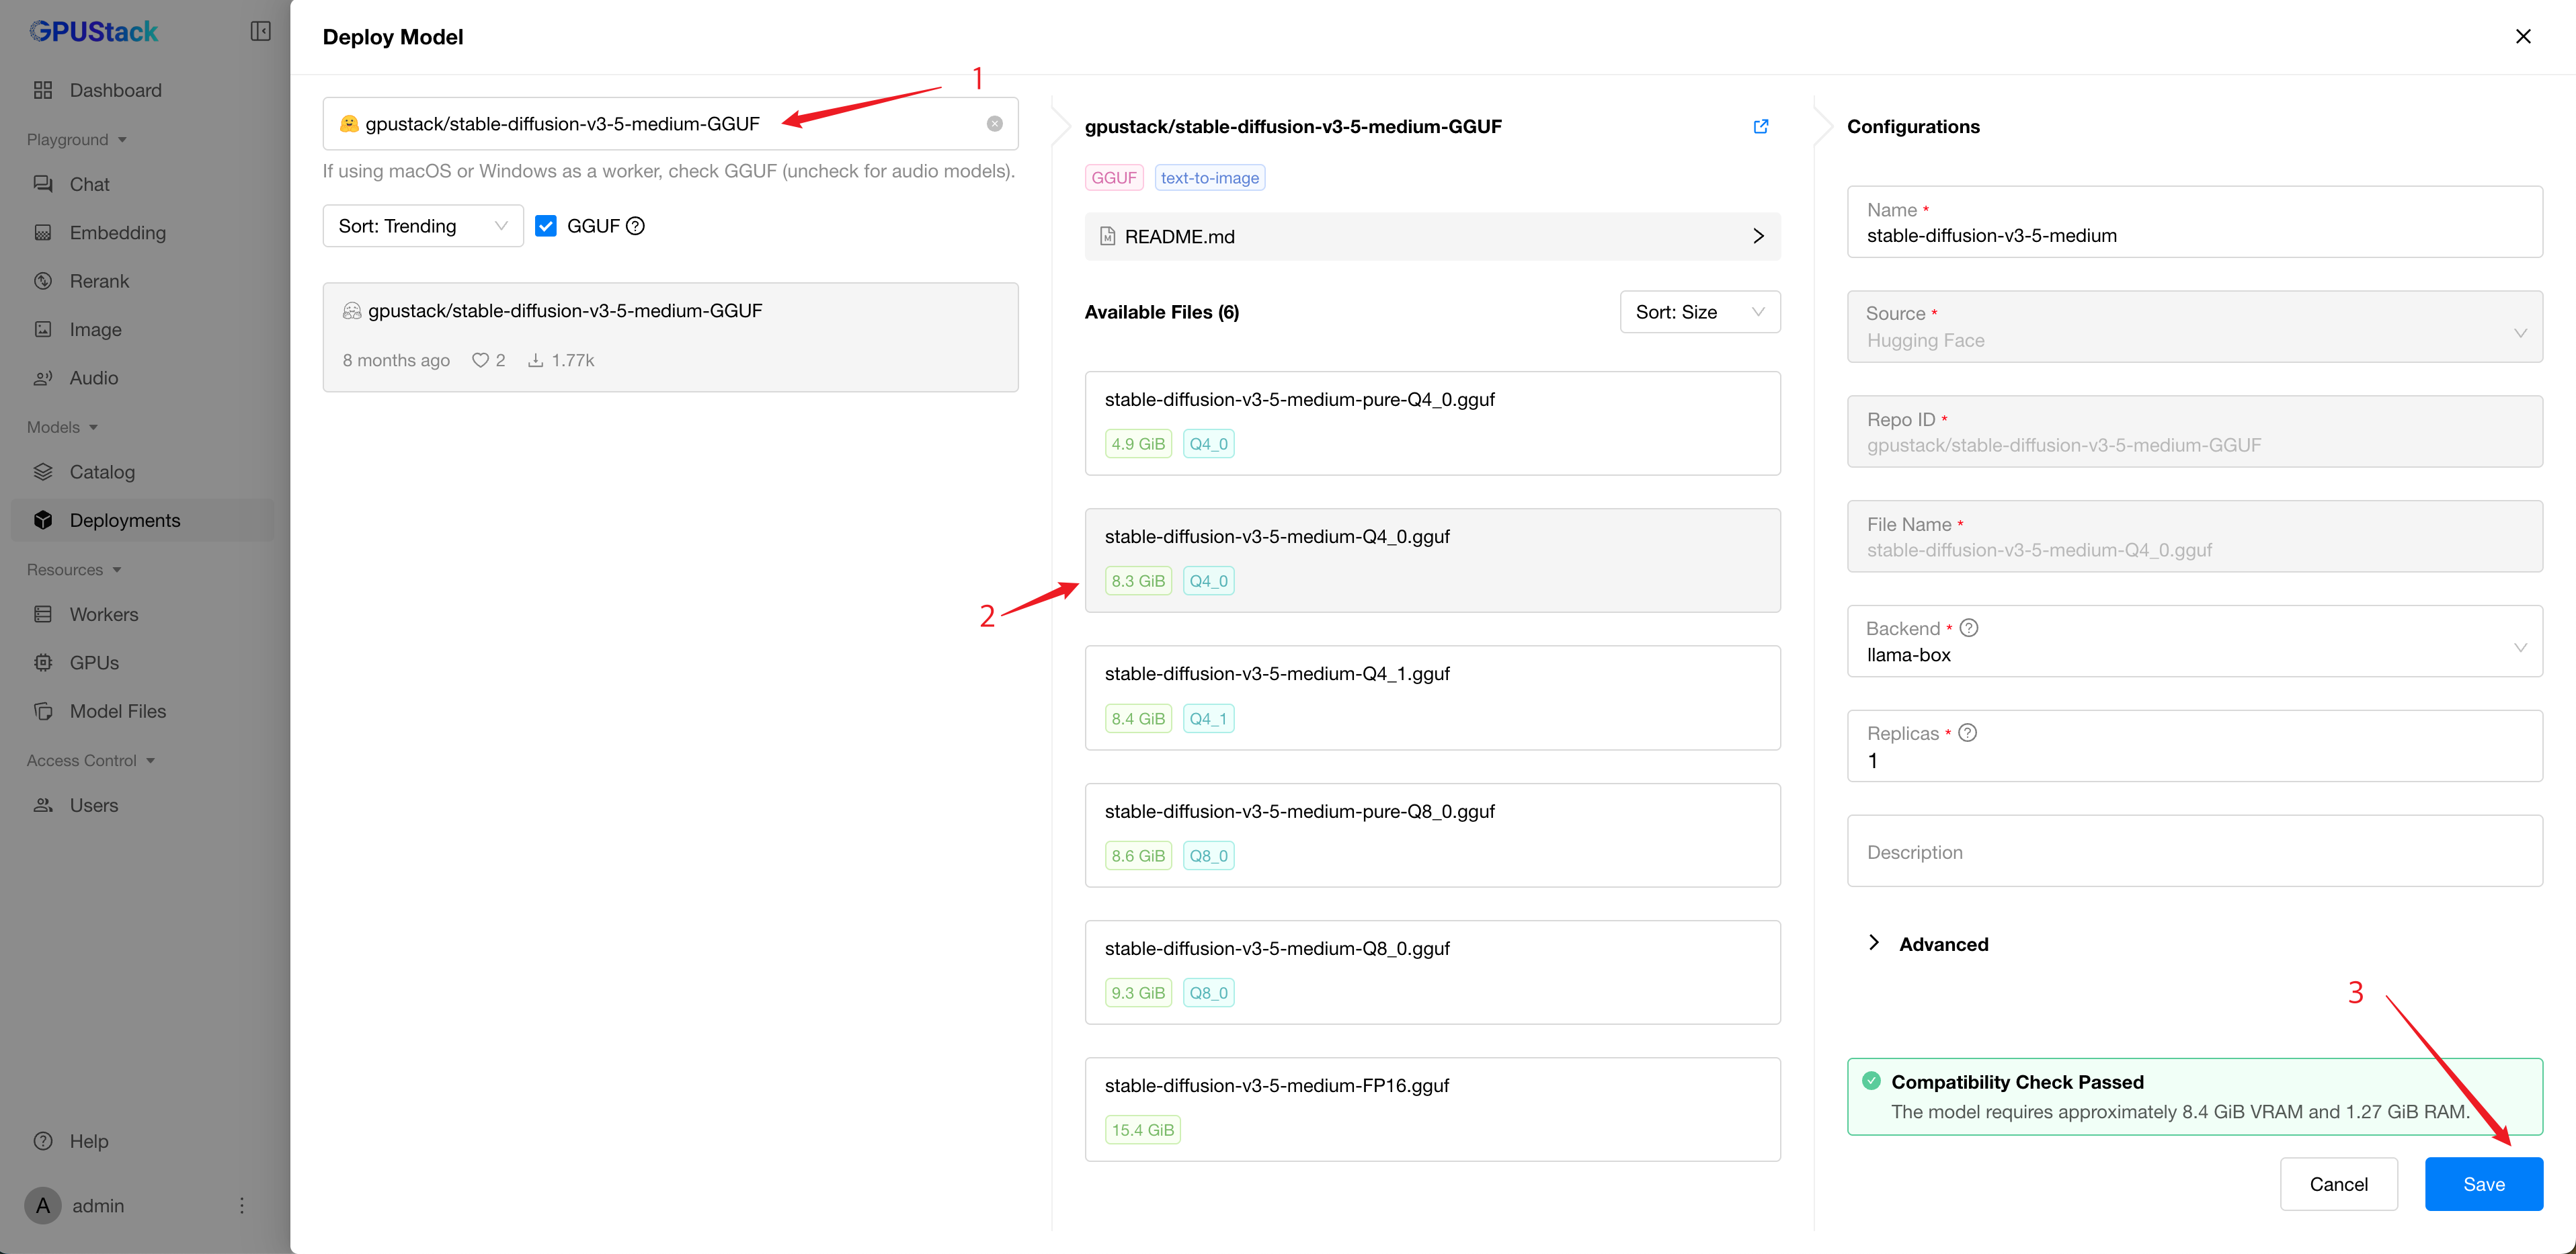Open the model repo in an external page
Image resolution: width=2576 pixels, height=1254 pixels.
coord(1761,126)
